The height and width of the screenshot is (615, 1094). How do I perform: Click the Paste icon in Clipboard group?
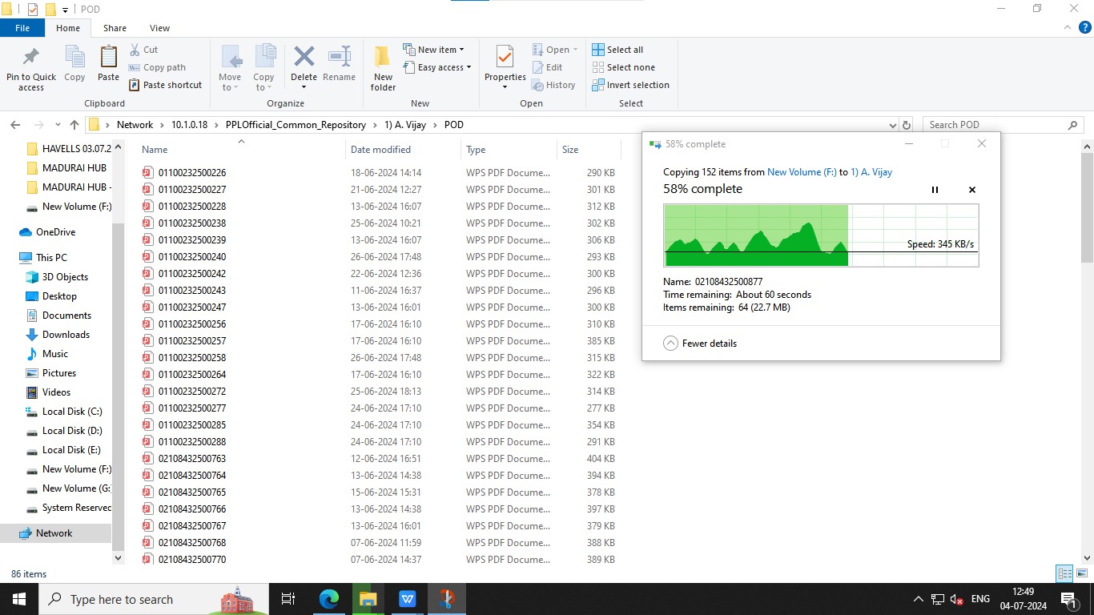coord(108,58)
